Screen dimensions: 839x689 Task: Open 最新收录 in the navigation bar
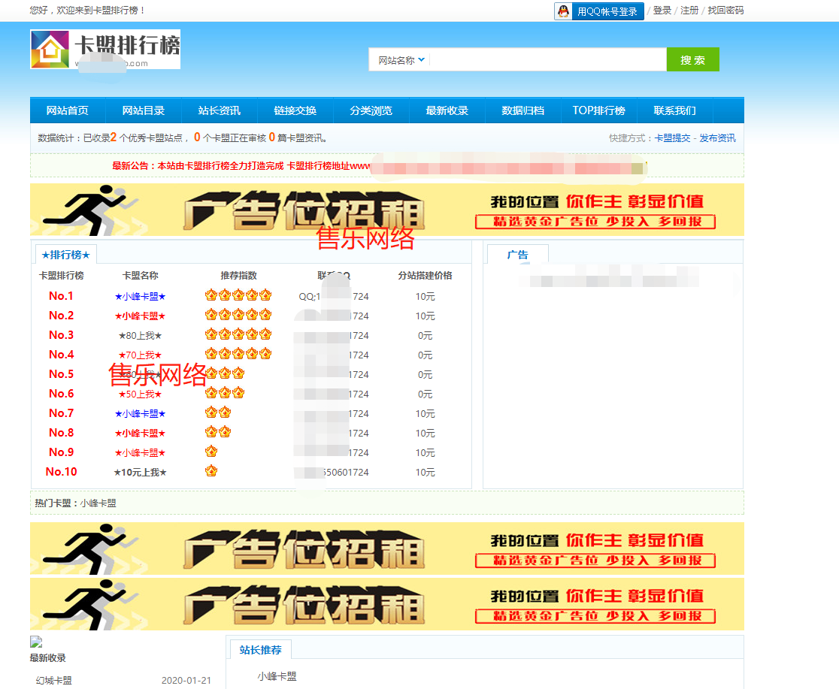tap(447, 110)
